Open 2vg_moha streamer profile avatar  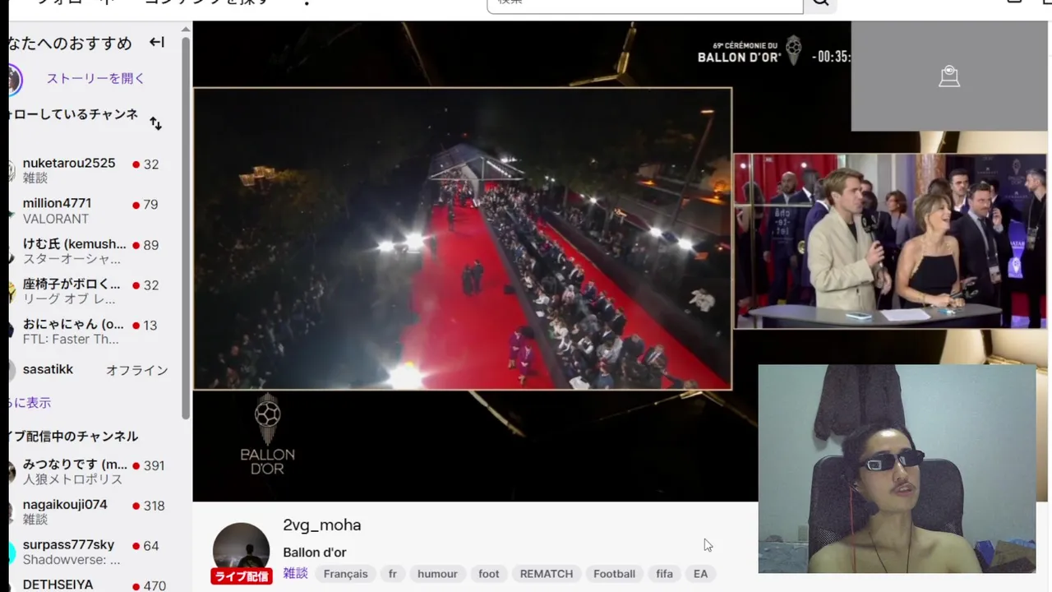[241, 550]
